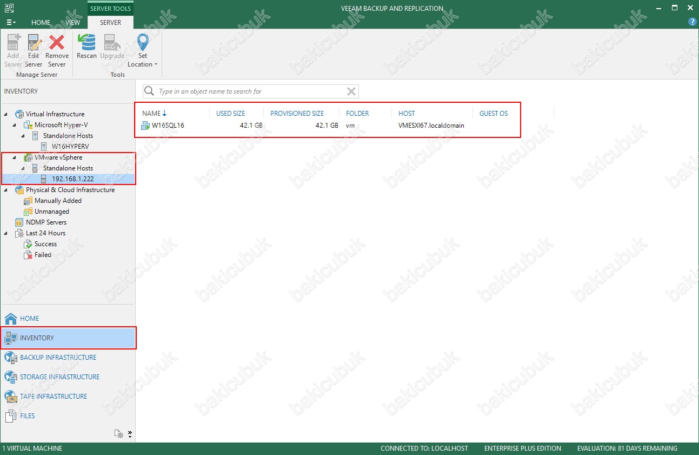This screenshot has height=455, width=699.
Task: Sort by the USED SIZE column
Action: (231, 113)
